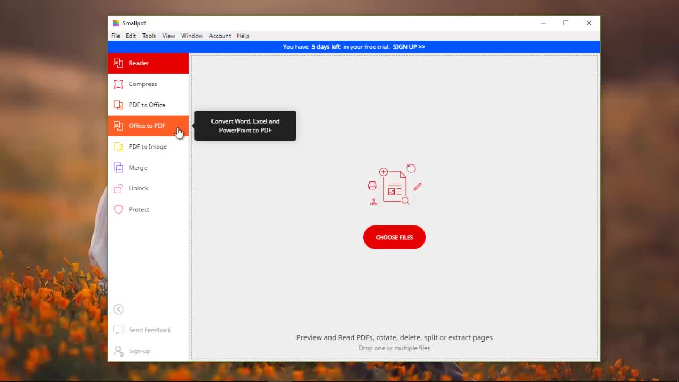The width and height of the screenshot is (679, 382).
Task: Click the '5 days left' trial text
Action: [x=326, y=47]
